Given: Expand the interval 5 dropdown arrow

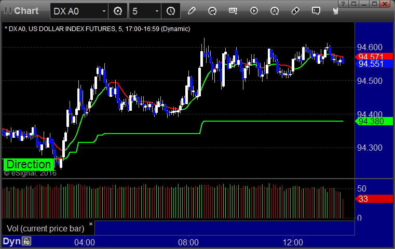Looking at the screenshot, I should pyautogui.click(x=157, y=11).
